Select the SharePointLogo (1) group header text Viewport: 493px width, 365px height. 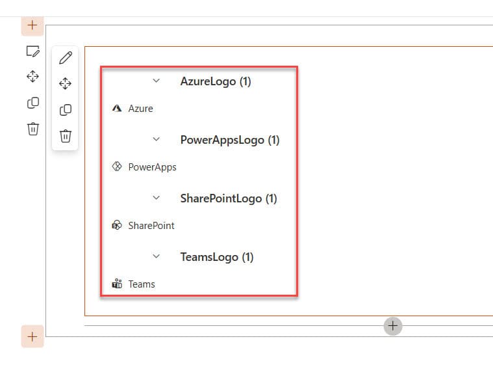click(229, 198)
